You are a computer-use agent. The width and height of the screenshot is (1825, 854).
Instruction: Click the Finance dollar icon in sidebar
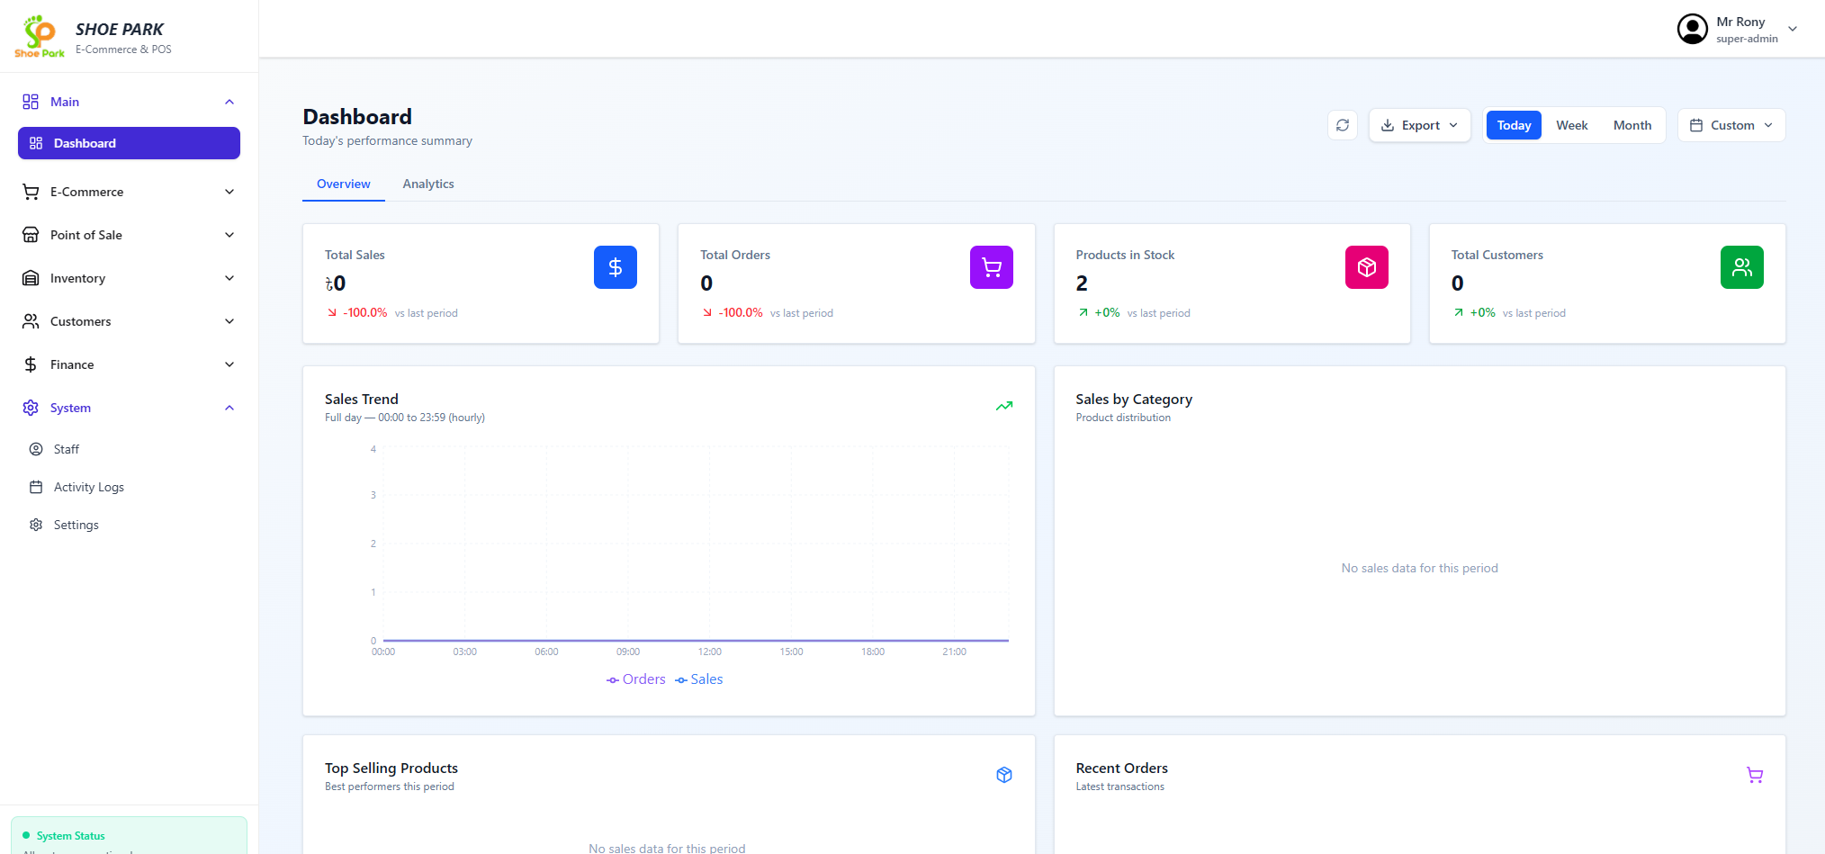click(31, 364)
